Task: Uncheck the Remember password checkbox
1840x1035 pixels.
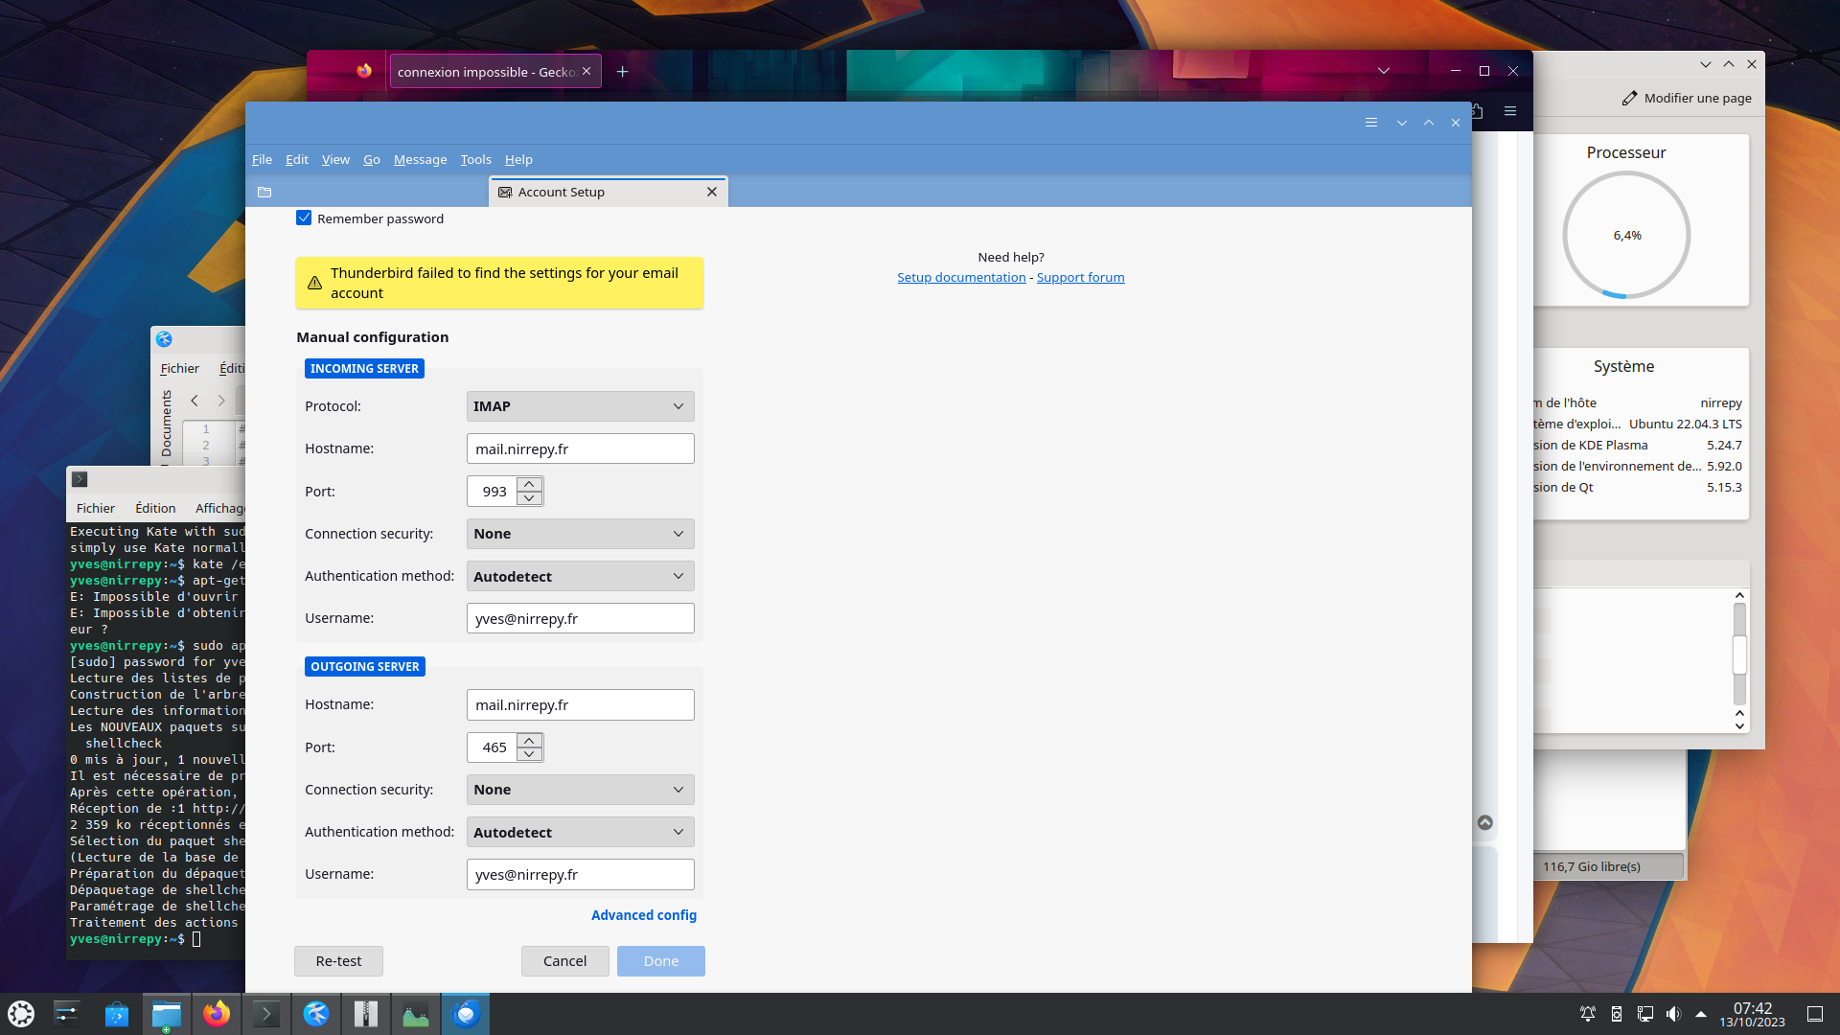Action: [304, 218]
